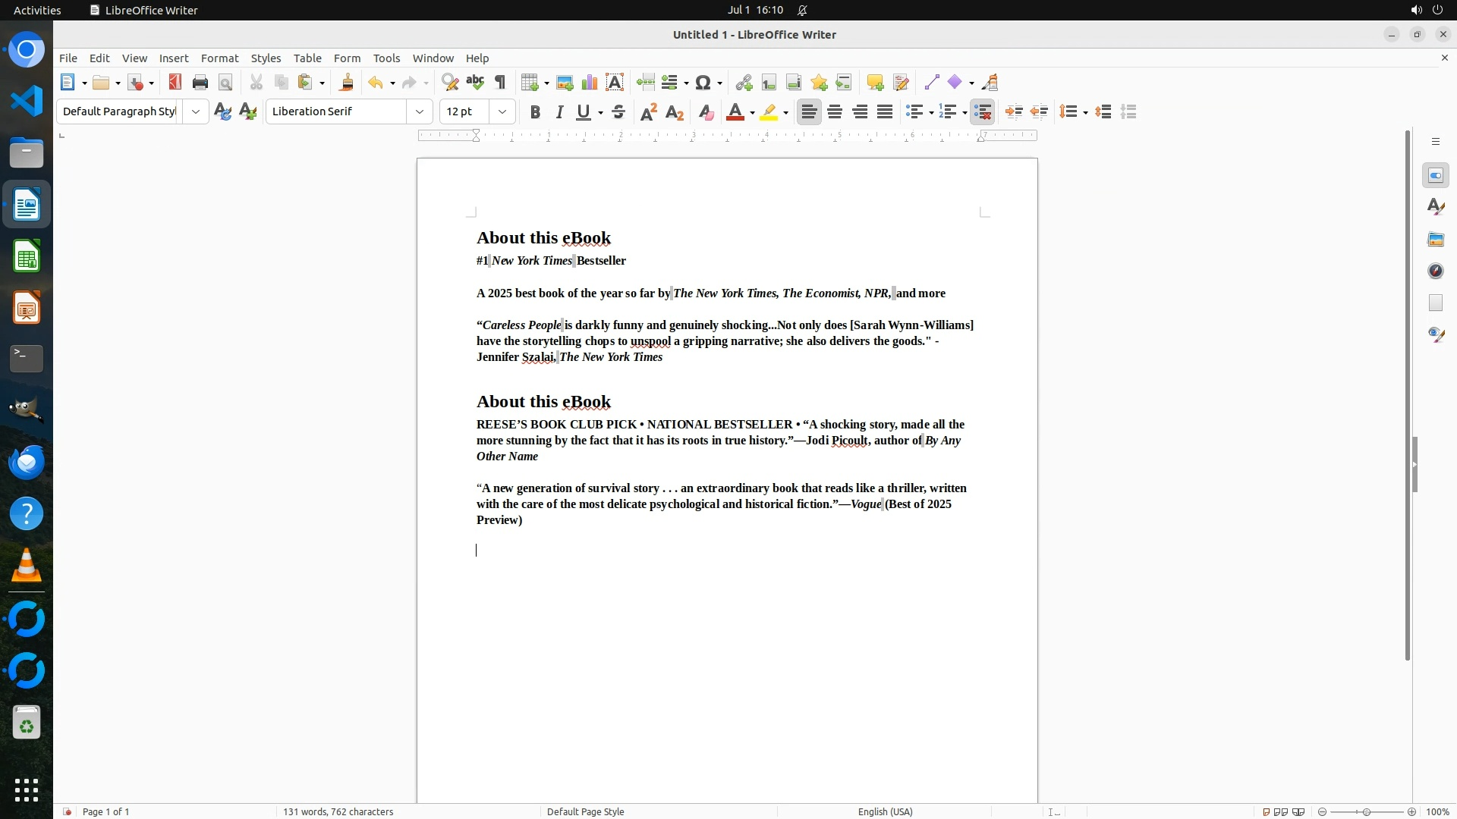Toggle Formatting Marks pilcrow button
Image resolution: width=1457 pixels, height=819 pixels.
[x=500, y=83]
